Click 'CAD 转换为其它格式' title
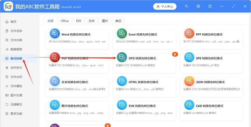The width and height of the screenshot is (251, 127). [x=210, y=106]
